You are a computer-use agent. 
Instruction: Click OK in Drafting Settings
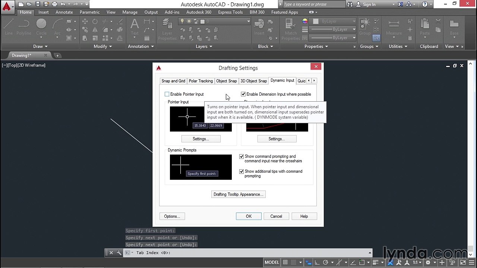[x=249, y=216]
